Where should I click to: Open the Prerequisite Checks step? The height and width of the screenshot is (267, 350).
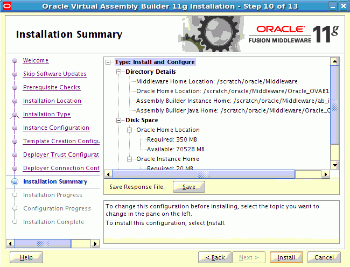[52, 87]
